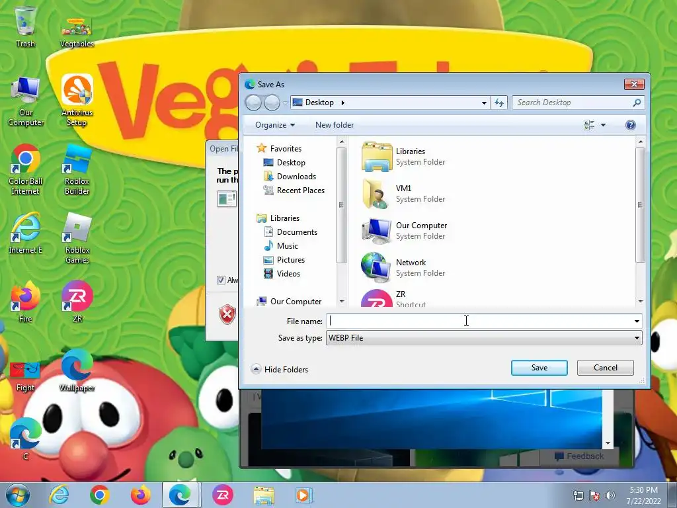Click New folder in the toolbar

[x=334, y=125]
